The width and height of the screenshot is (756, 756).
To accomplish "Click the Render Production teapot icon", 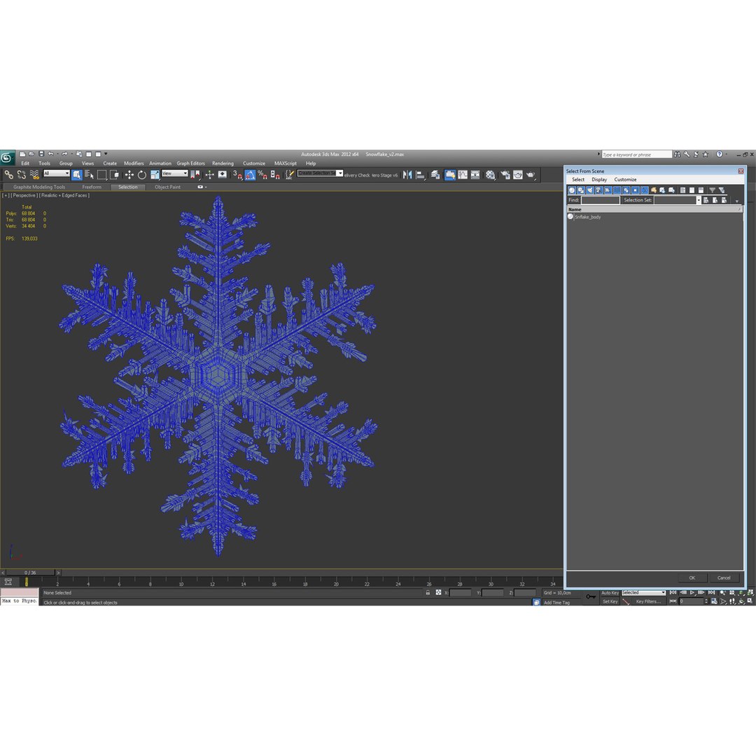I will (531, 174).
